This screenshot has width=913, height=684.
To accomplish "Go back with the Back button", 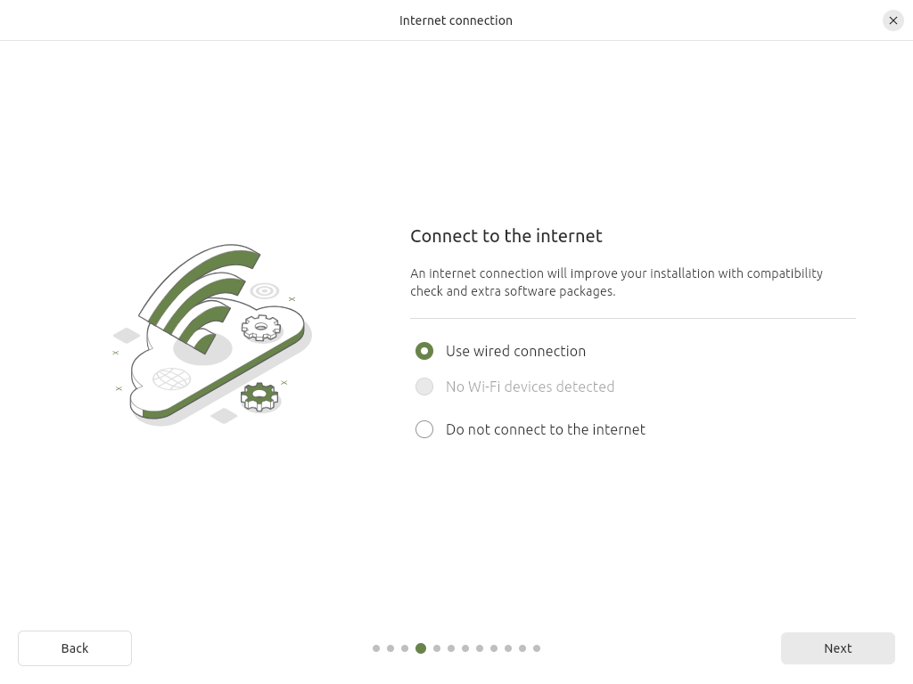I will pos(75,648).
